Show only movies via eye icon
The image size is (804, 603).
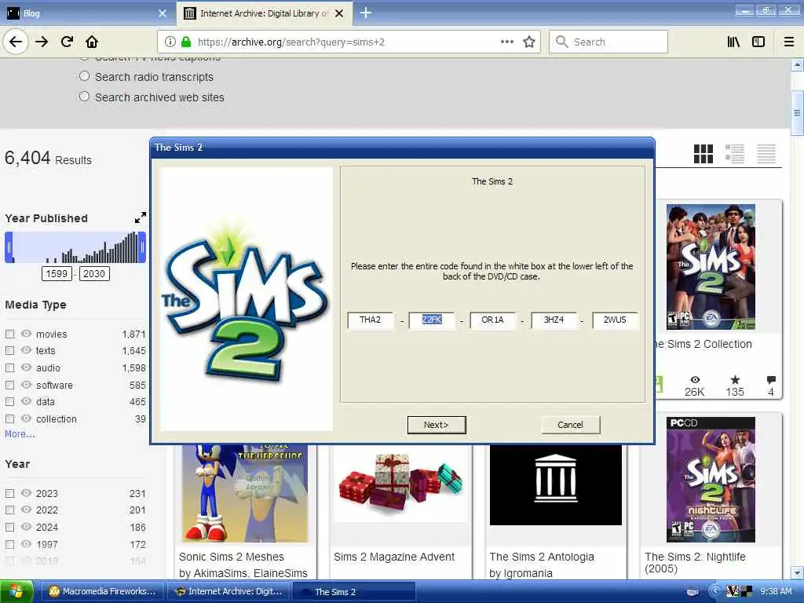tap(26, 334)
